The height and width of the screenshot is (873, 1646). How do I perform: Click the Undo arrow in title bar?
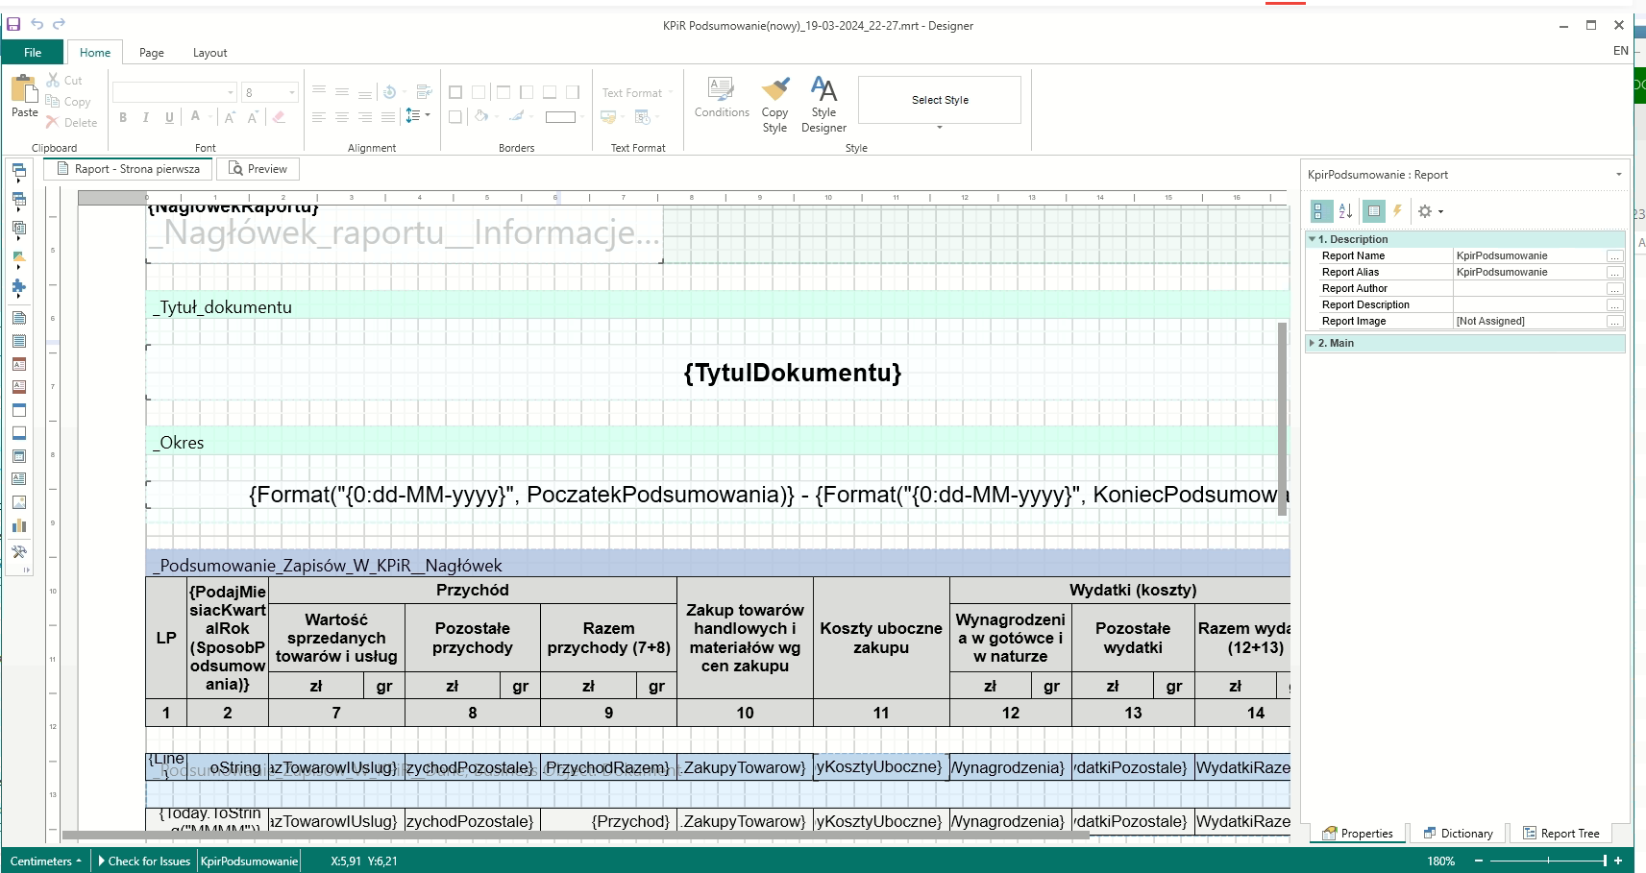tap(37, 24)
